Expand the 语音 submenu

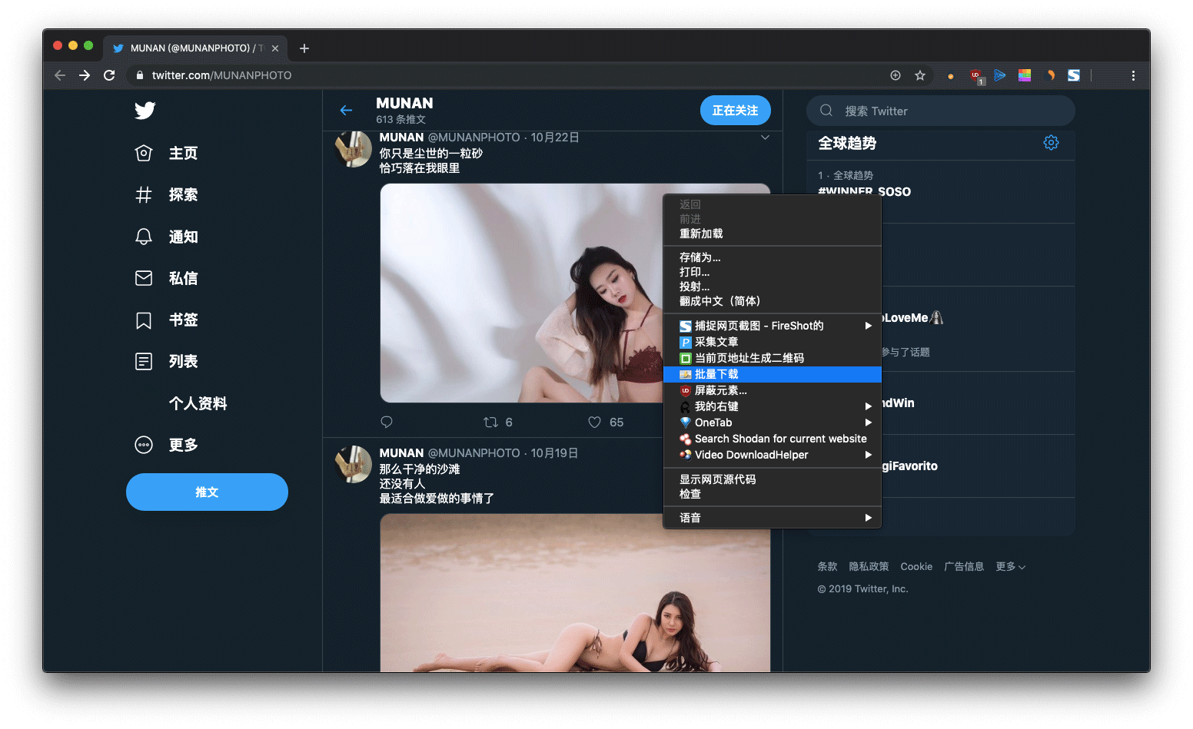point(869,518)
